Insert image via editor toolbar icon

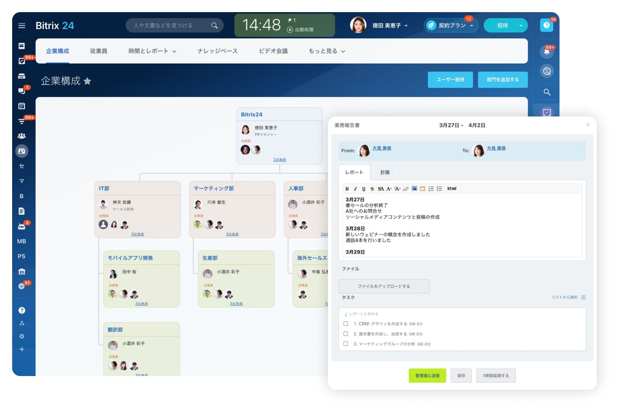tap(414, 188)
